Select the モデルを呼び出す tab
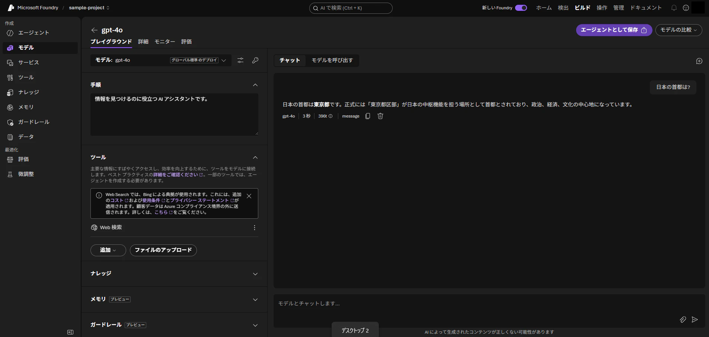709x337 pixels. 332,60
